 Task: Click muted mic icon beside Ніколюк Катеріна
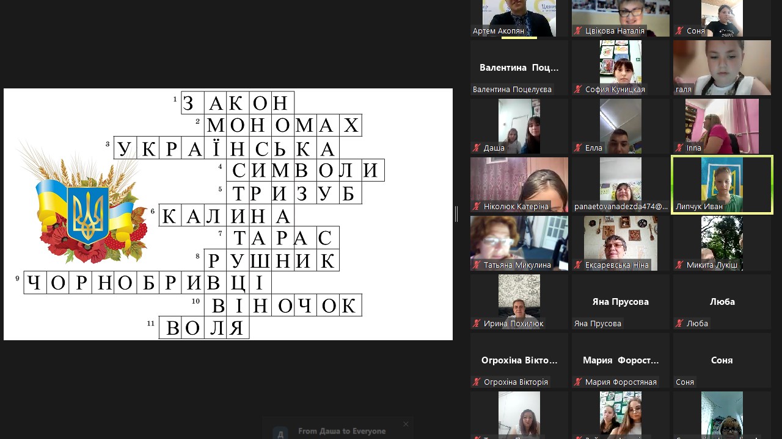tap(476, 206)
